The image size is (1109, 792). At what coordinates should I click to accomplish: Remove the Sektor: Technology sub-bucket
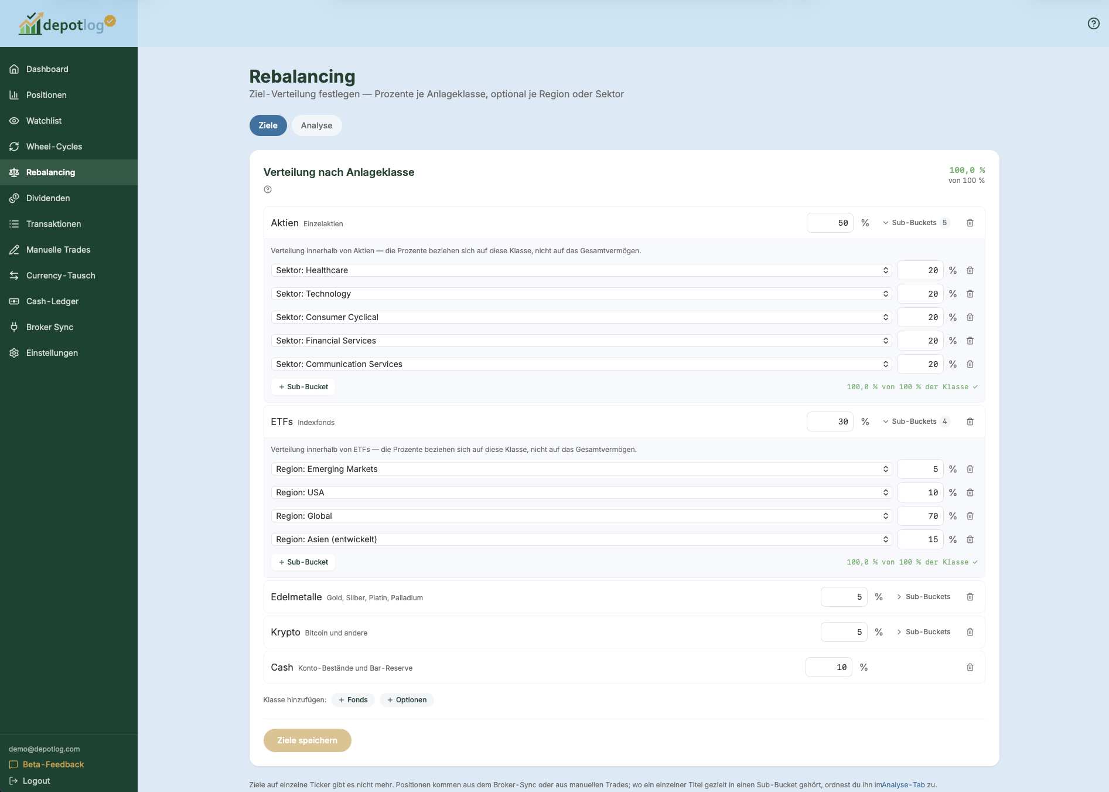pos(970,294)
